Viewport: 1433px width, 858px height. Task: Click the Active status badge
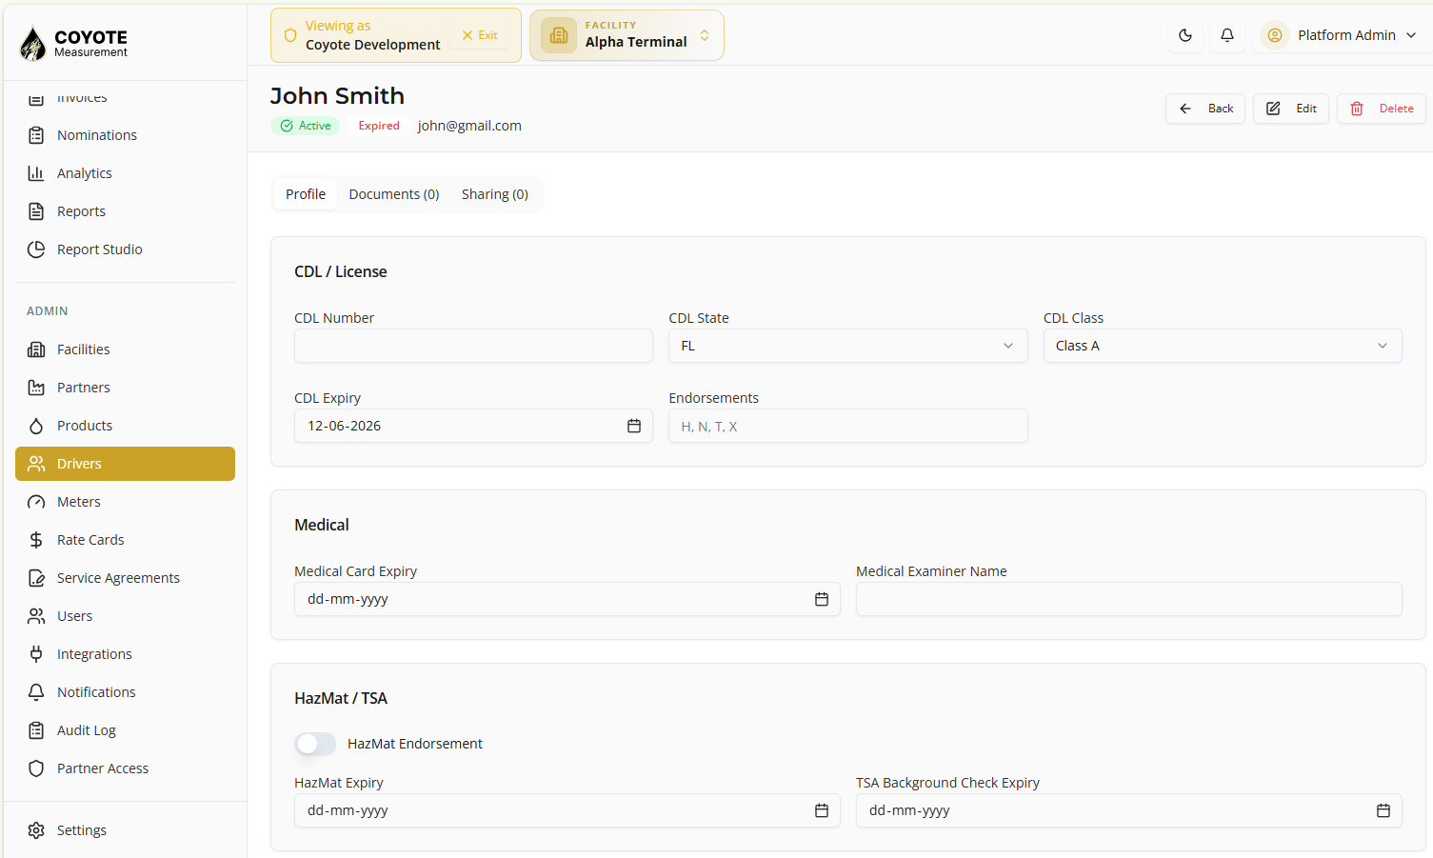[x=306, y=126]
